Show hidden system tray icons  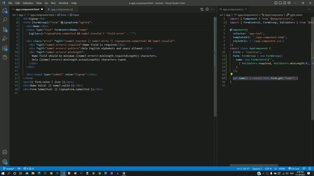click(263, 174)
